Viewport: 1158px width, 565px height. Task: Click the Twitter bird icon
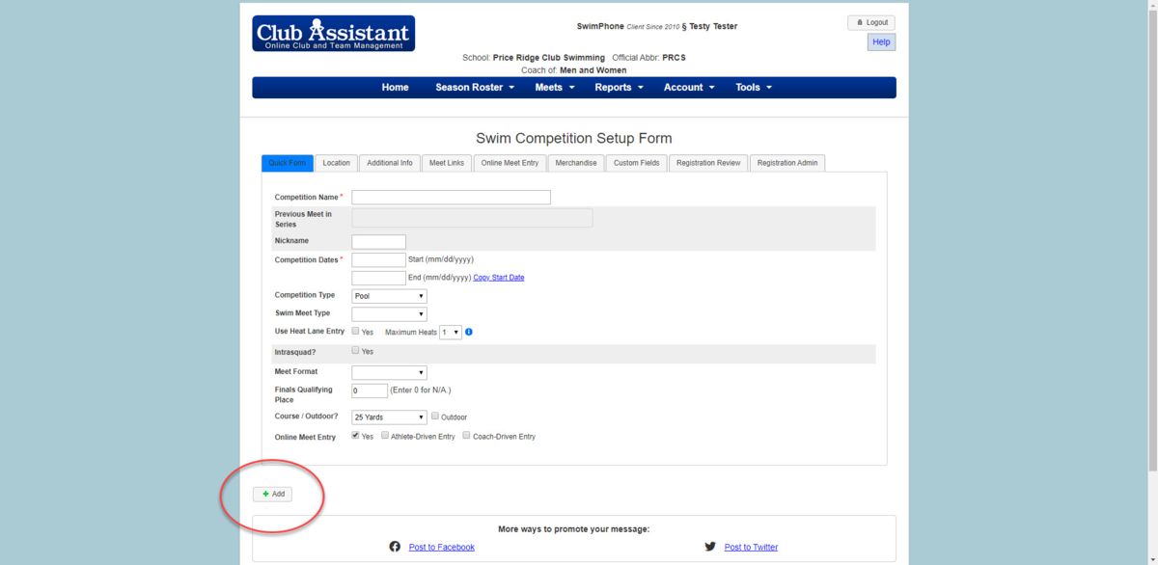click(710, 547)
